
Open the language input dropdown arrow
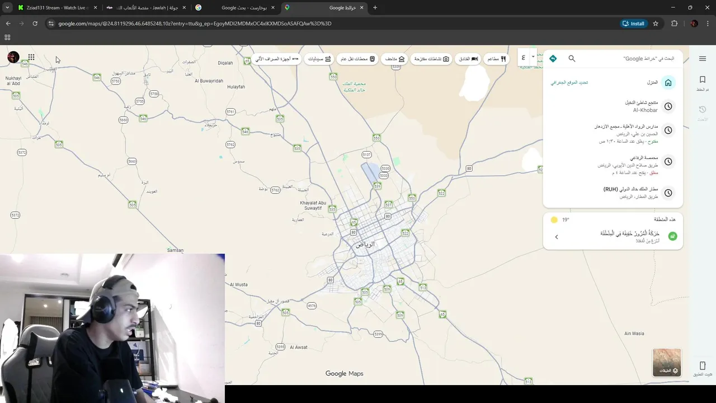coord(534,57)
